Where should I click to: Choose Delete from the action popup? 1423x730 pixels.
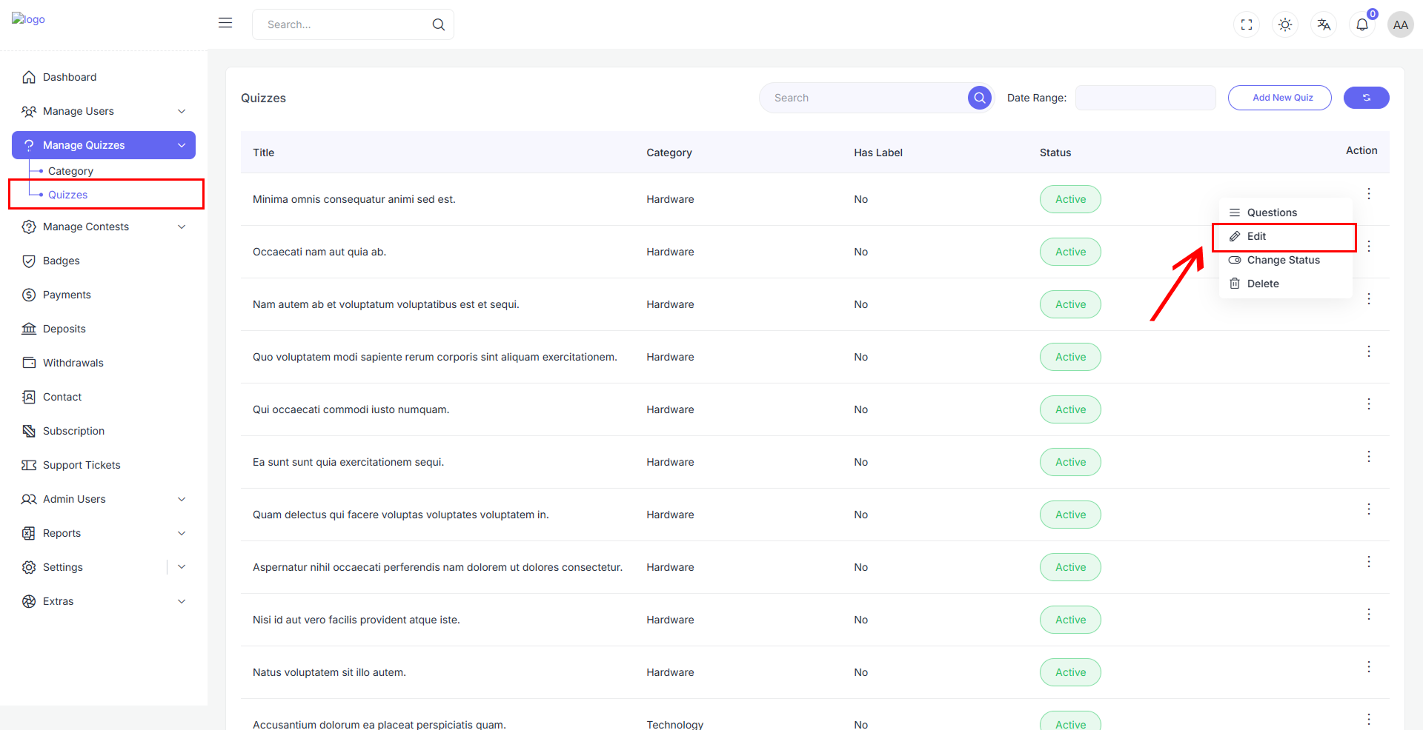pyautogui.click(x=1286, y=284)
